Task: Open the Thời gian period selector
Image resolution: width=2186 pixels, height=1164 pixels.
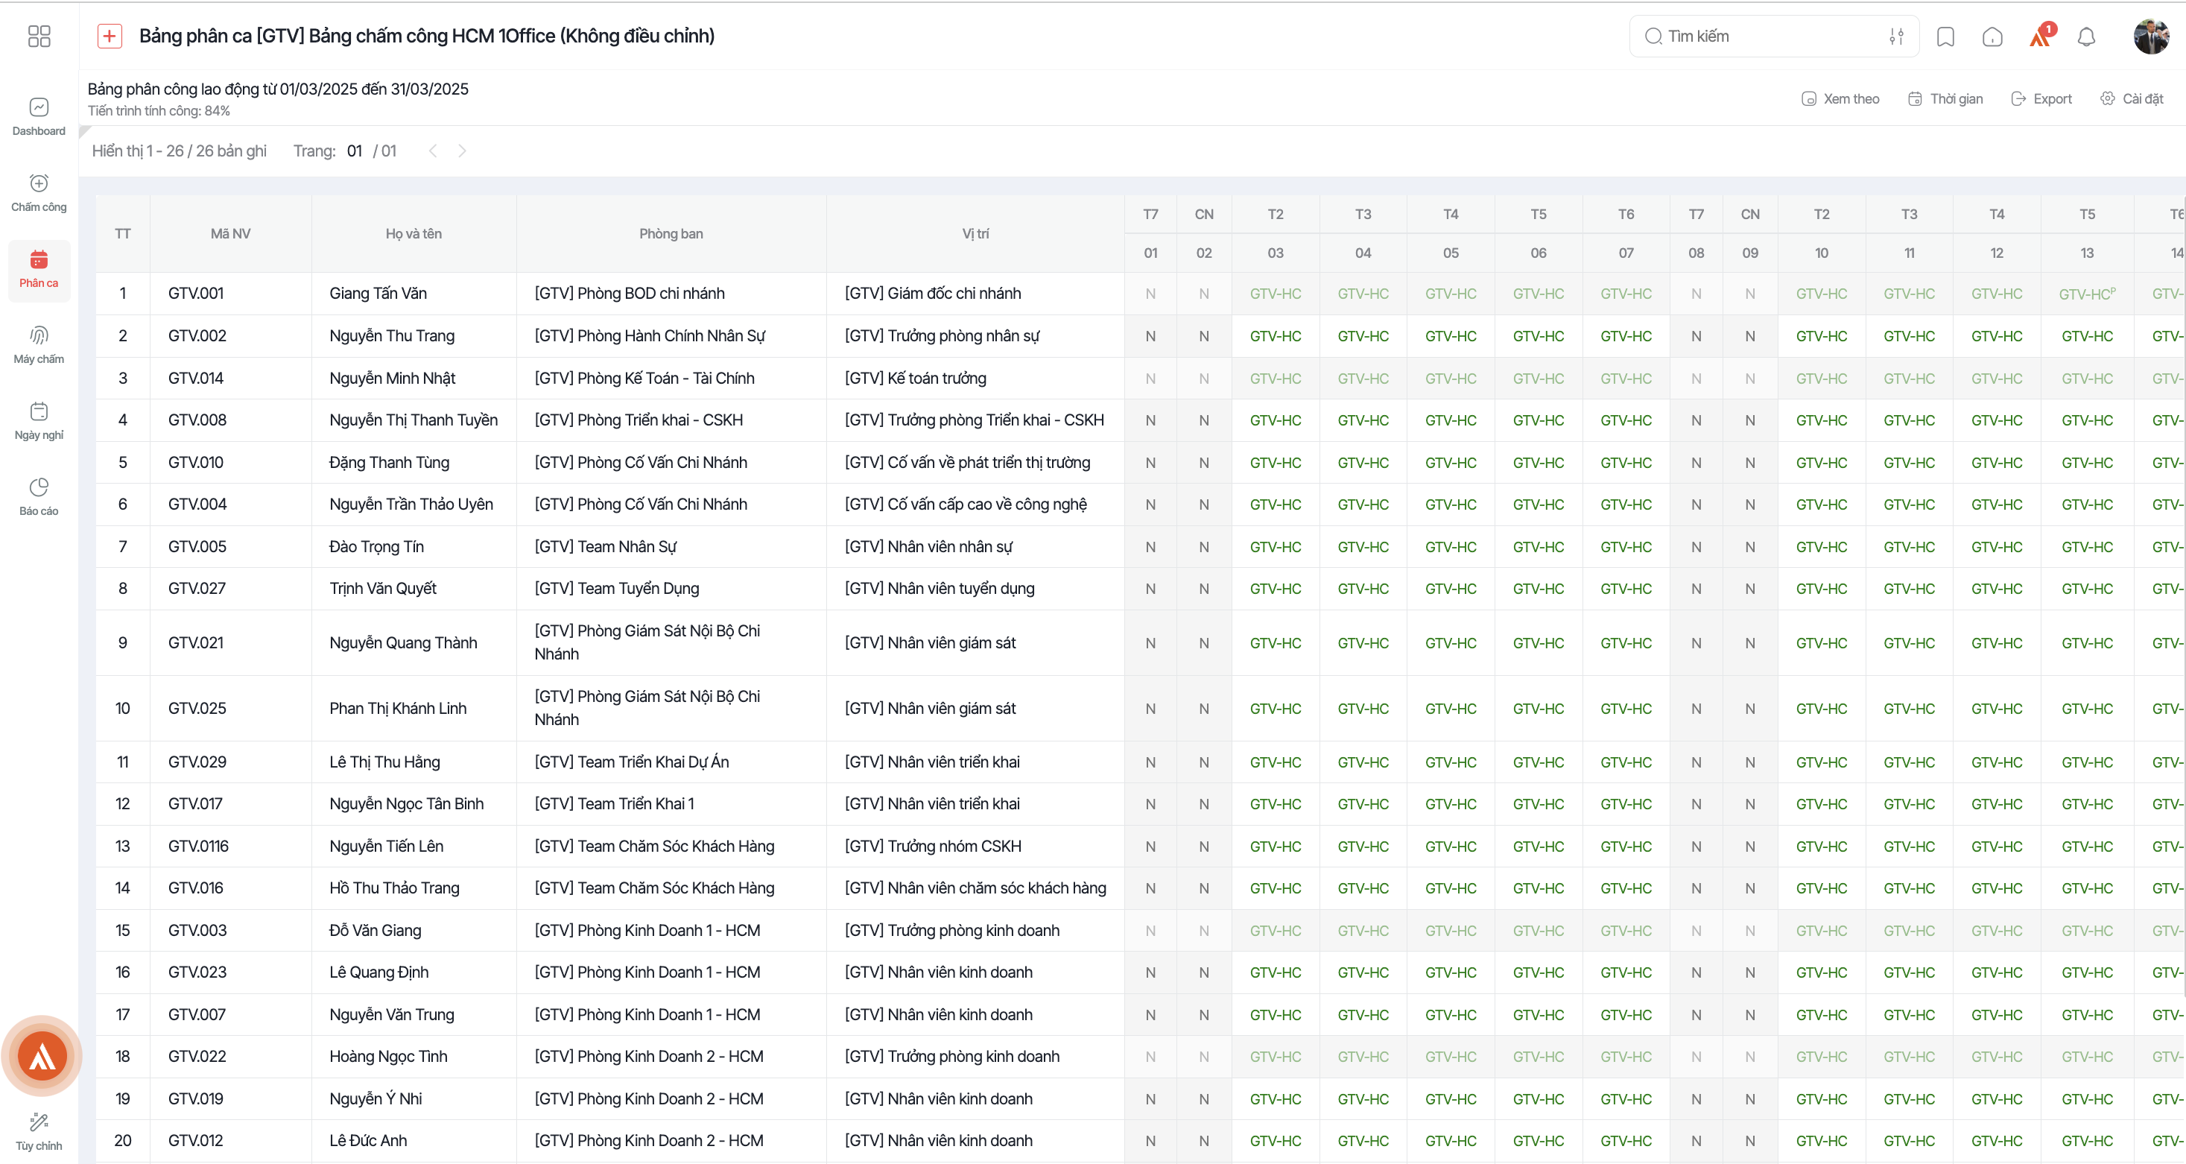Action: 1945,98
